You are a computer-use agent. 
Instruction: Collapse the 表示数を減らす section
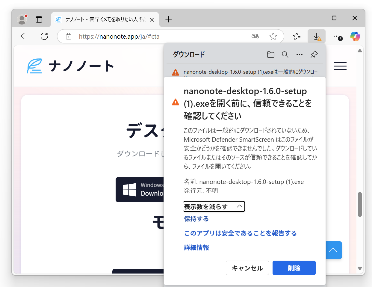coord(214,206)
